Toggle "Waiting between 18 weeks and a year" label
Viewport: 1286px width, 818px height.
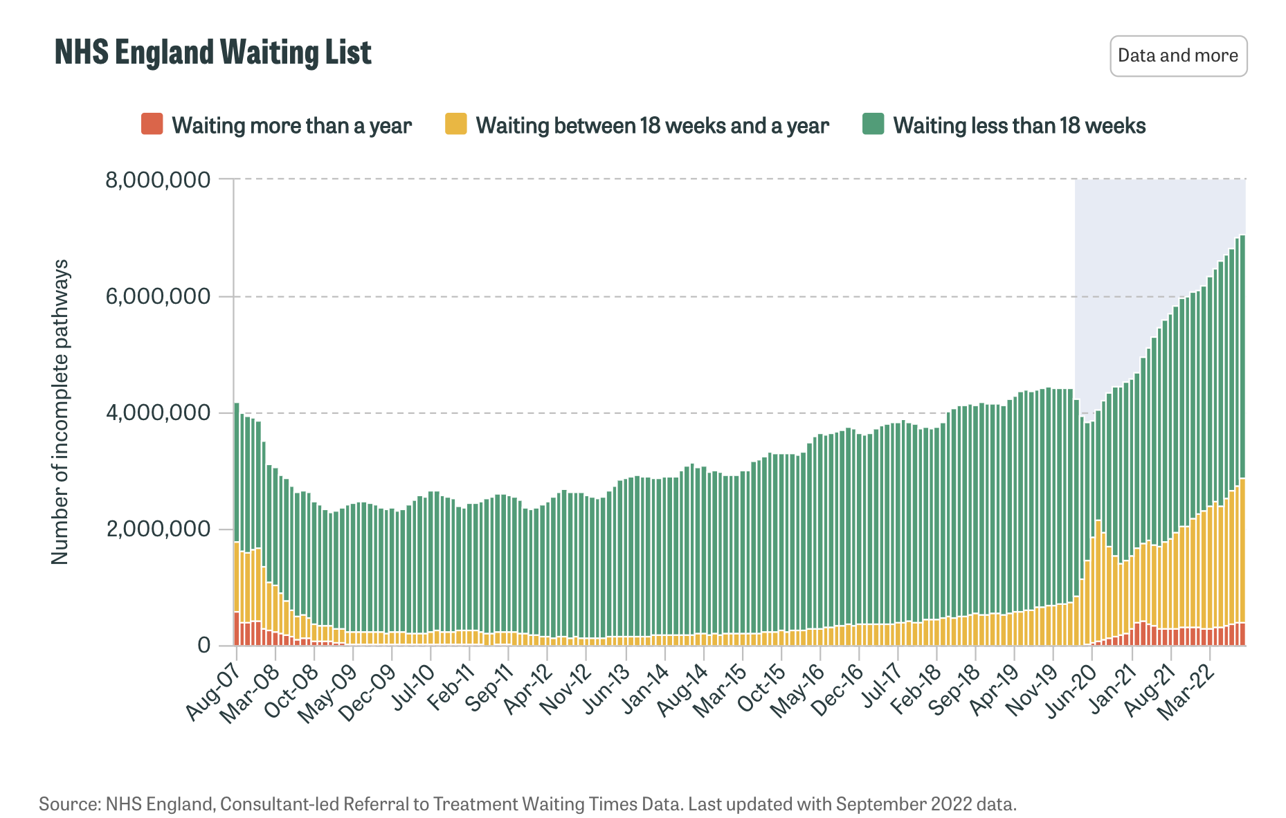(652, 125)
